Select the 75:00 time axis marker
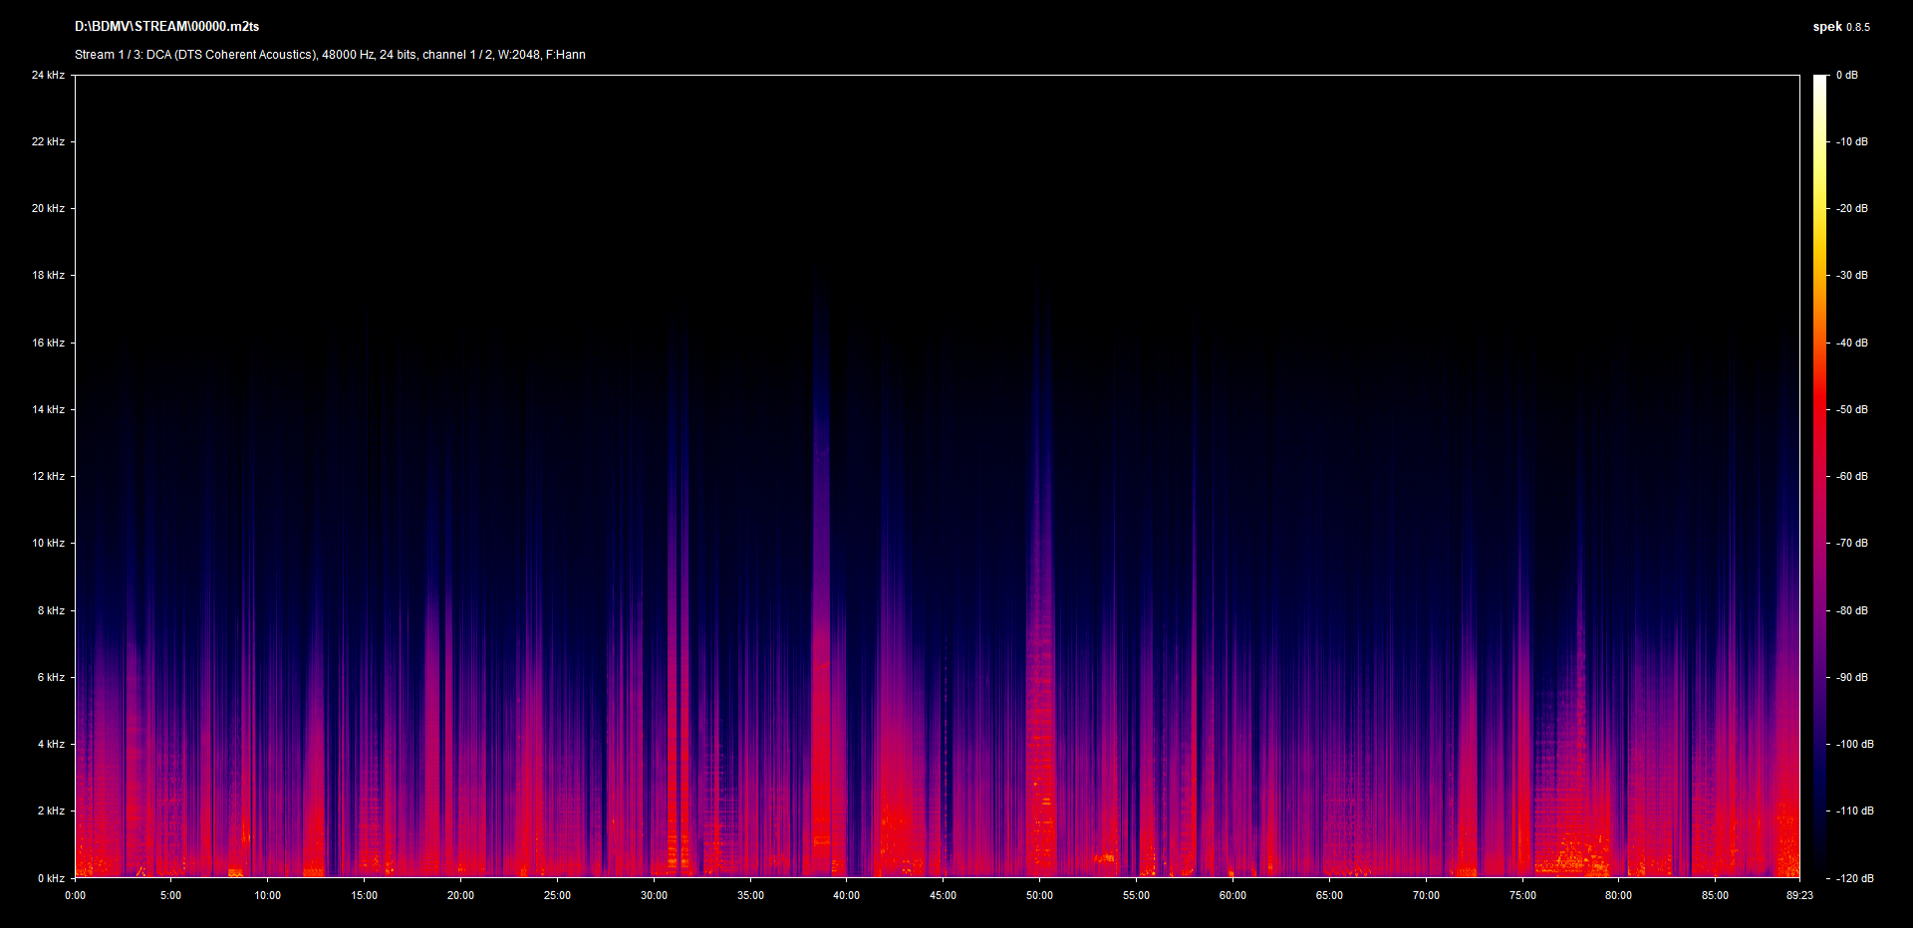 pyautogui.click(x=1521, y=895)
